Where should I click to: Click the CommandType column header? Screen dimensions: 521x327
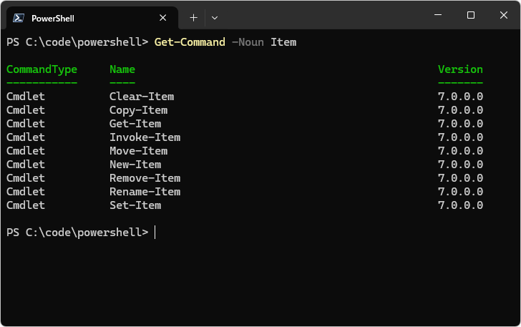pyautogui.click(x=42, y=69)
